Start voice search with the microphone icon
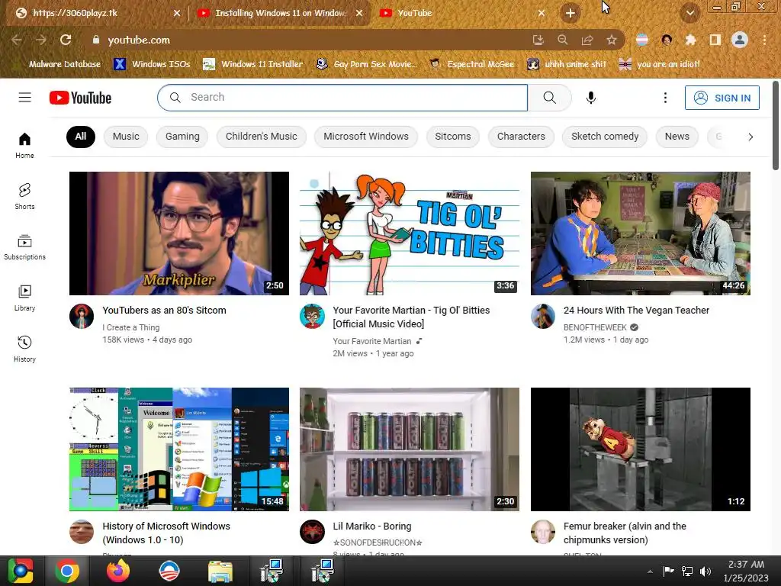This screenshot has width=781, height=586. pos(591,98)
